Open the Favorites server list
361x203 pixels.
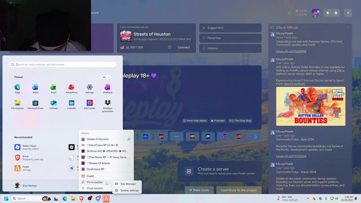230,38
